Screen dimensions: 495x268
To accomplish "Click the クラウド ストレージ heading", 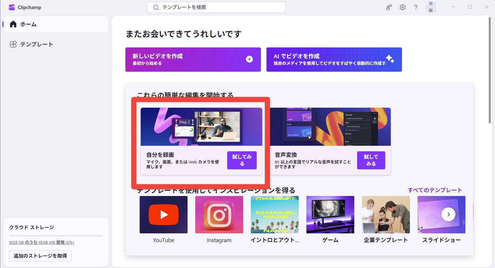I will tap(32, 227).
